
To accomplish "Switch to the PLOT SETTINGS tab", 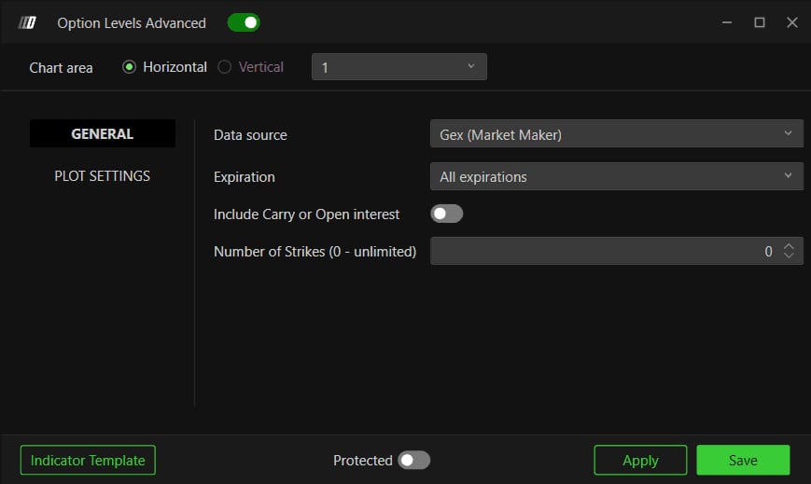I will (103, 176).
